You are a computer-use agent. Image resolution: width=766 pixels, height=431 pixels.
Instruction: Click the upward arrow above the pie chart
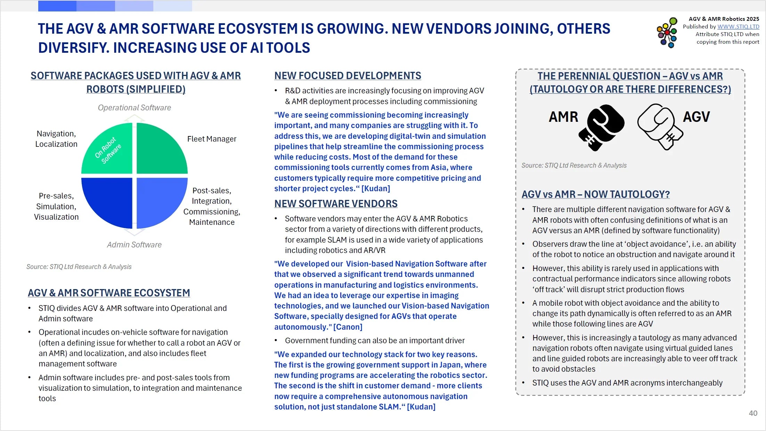tap(134, 118)
